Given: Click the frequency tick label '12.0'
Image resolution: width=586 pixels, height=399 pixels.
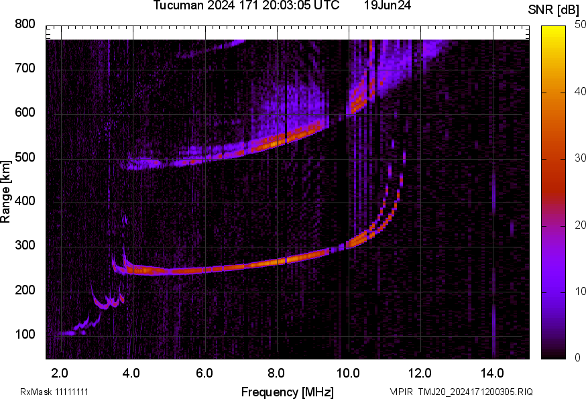Looking at the screenshot, I should 420,374.
